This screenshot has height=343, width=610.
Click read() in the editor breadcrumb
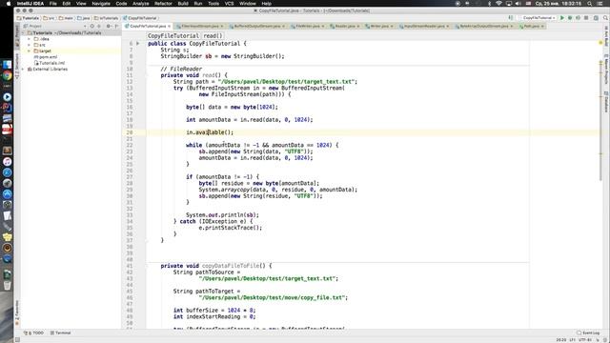click(x=213, y=36)
